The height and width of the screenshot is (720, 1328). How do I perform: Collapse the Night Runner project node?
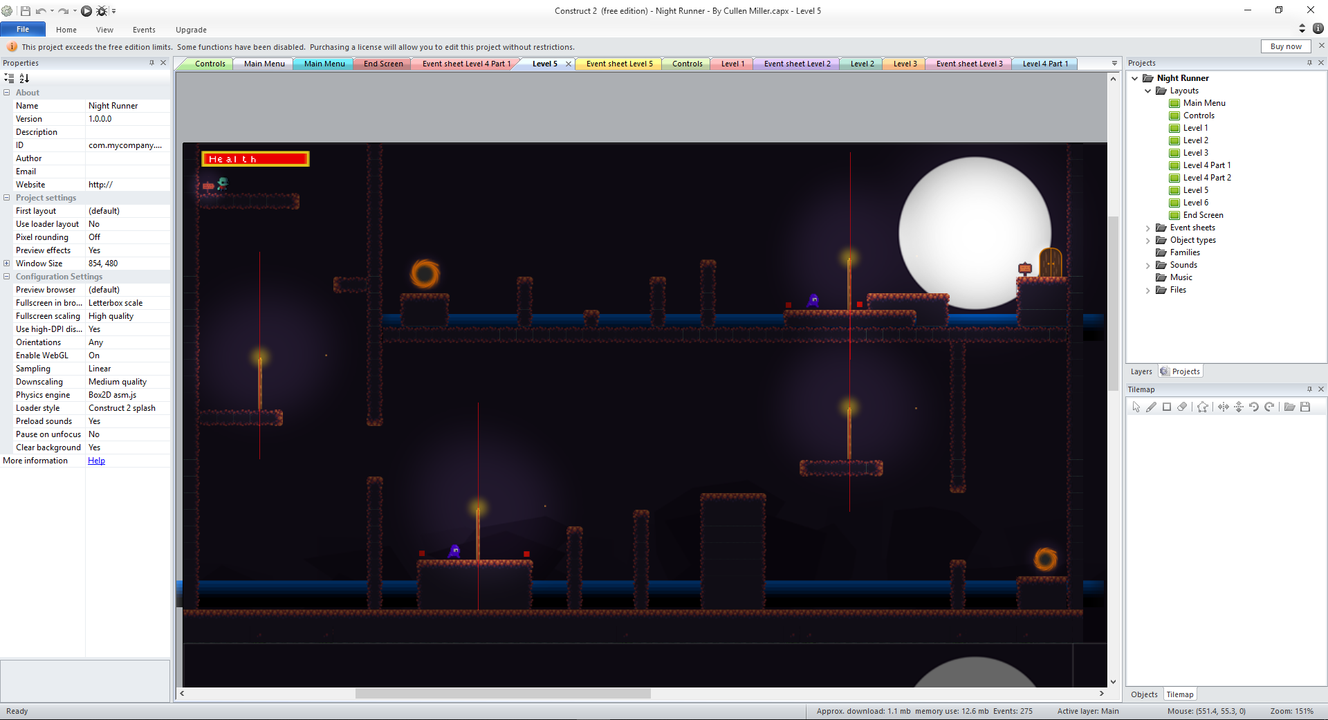pyautogui.click(x=1135, y=78)
